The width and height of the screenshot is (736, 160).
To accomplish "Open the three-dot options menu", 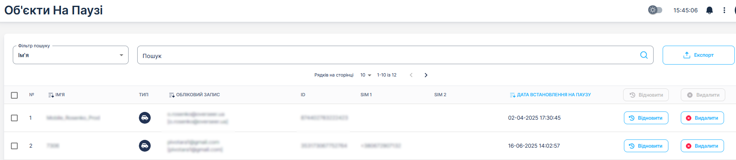I will pyautogui.click(x=724, y=10).
